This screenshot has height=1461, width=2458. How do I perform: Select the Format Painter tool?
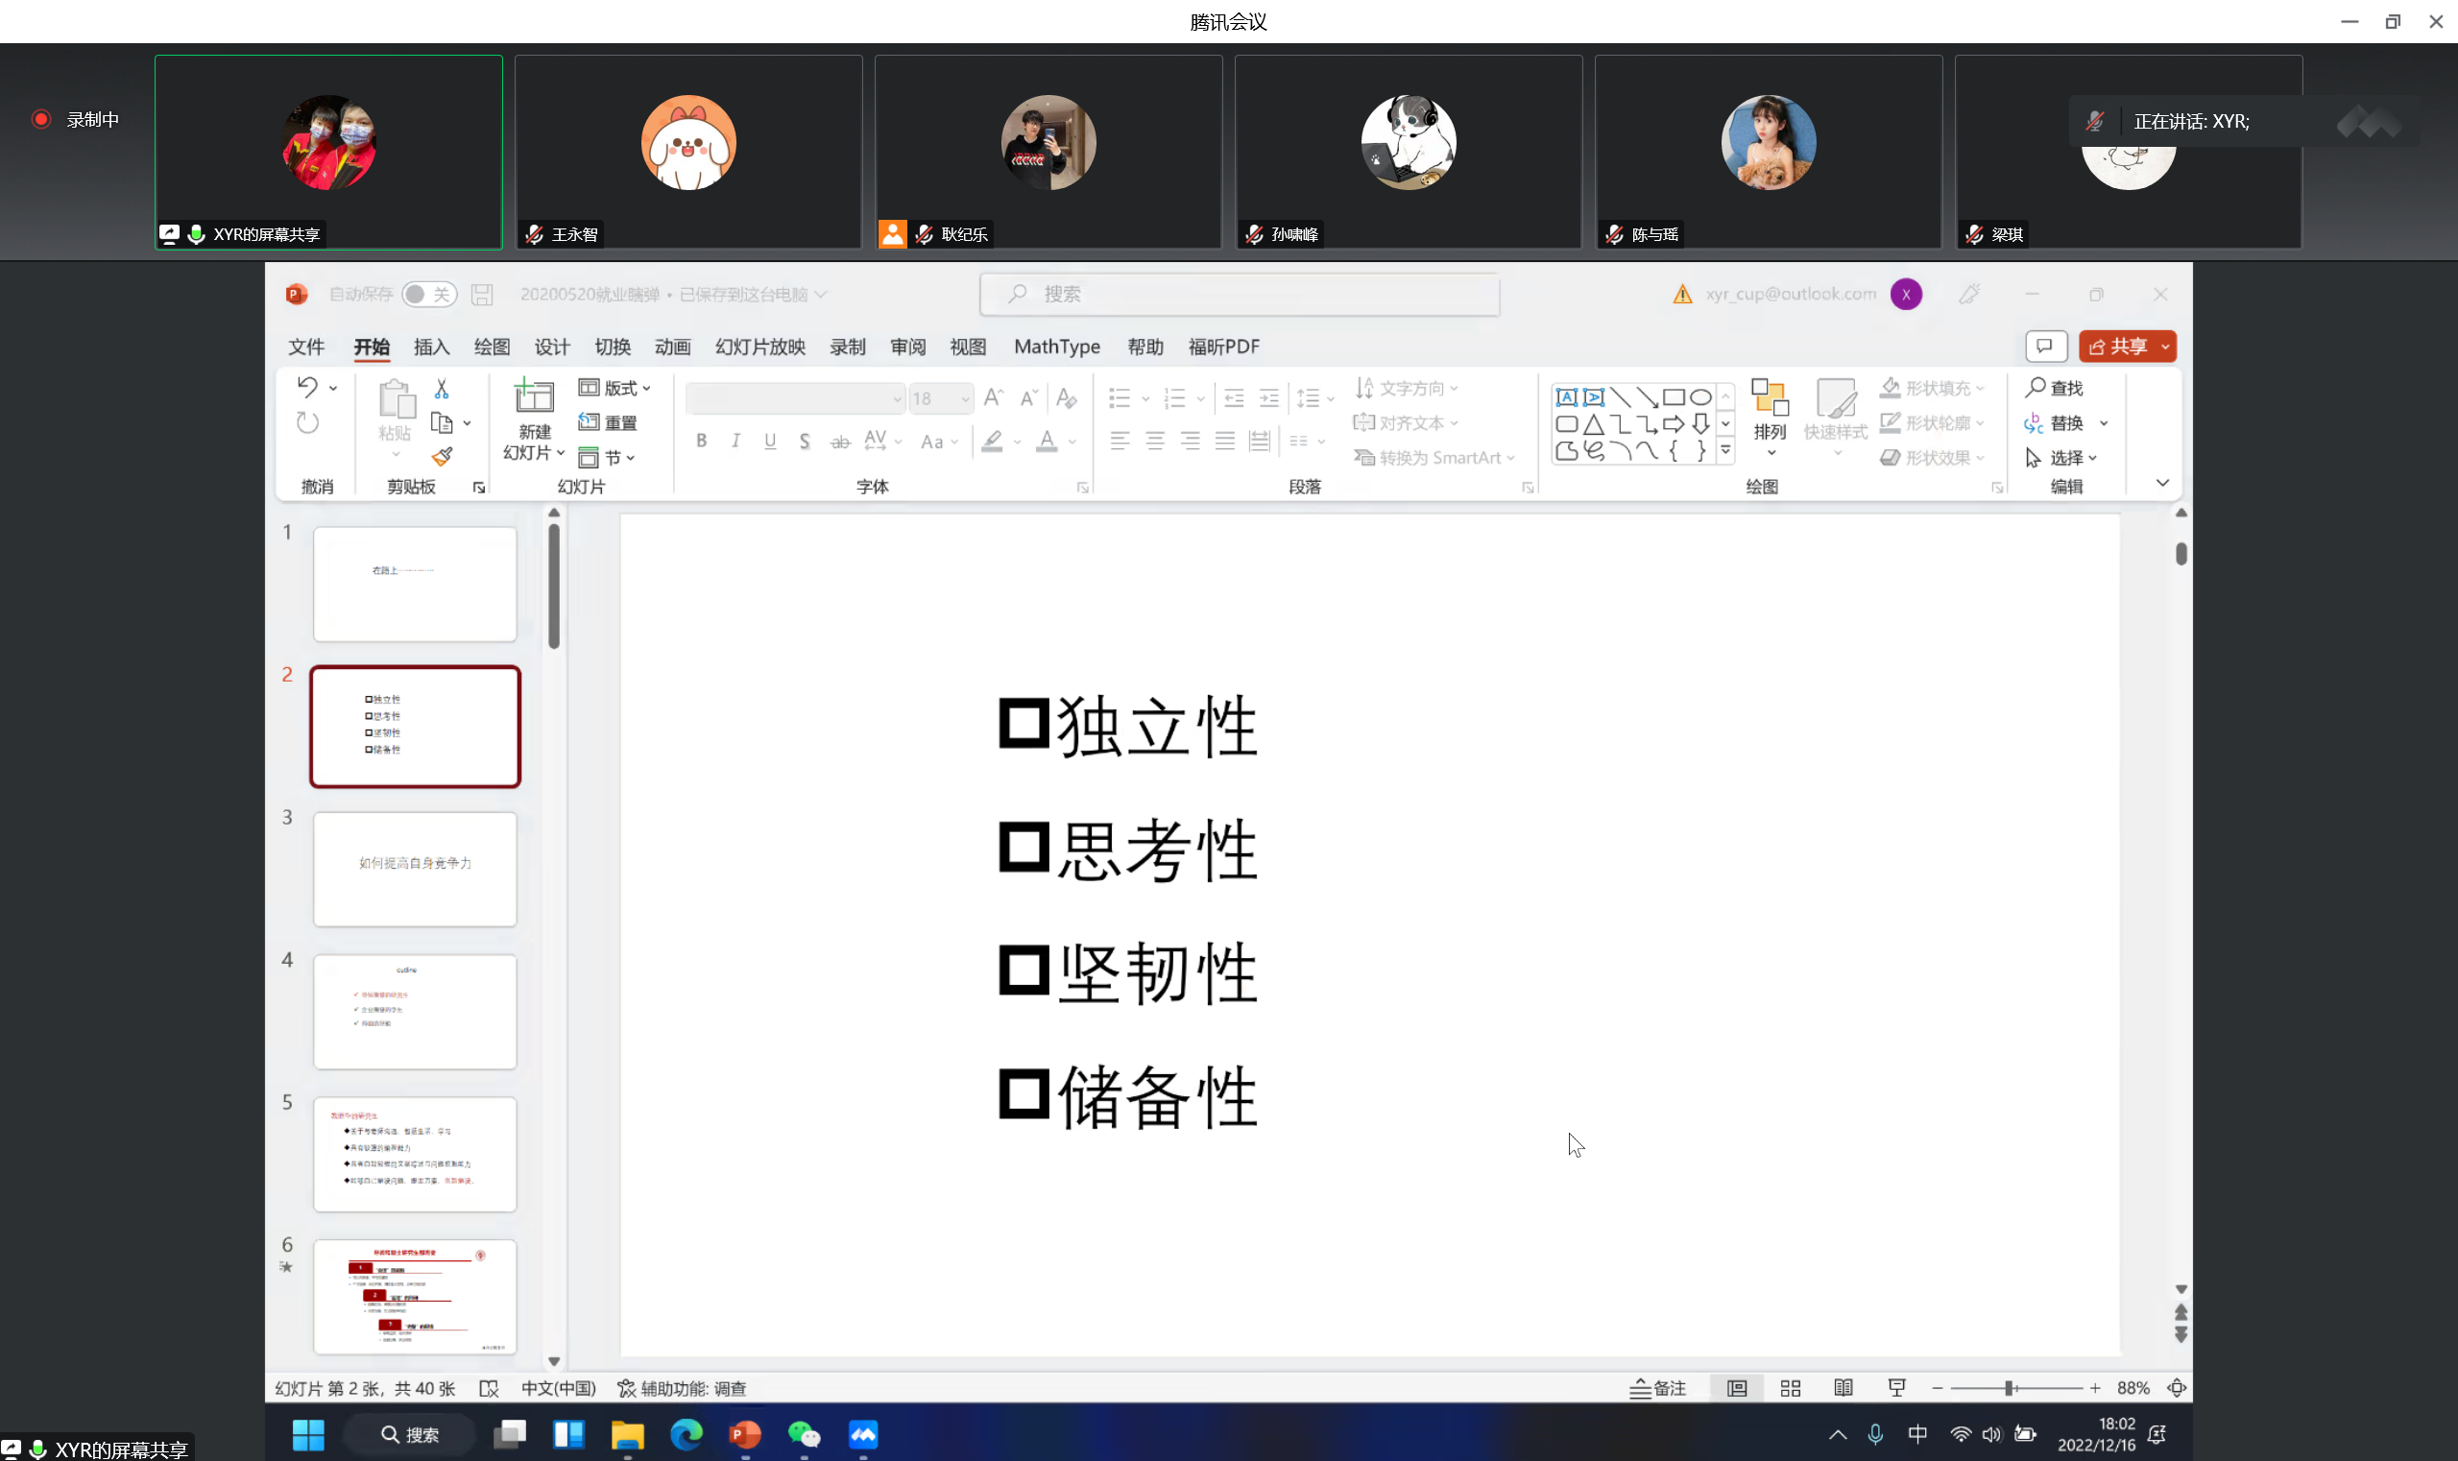(x=443, y=457)
